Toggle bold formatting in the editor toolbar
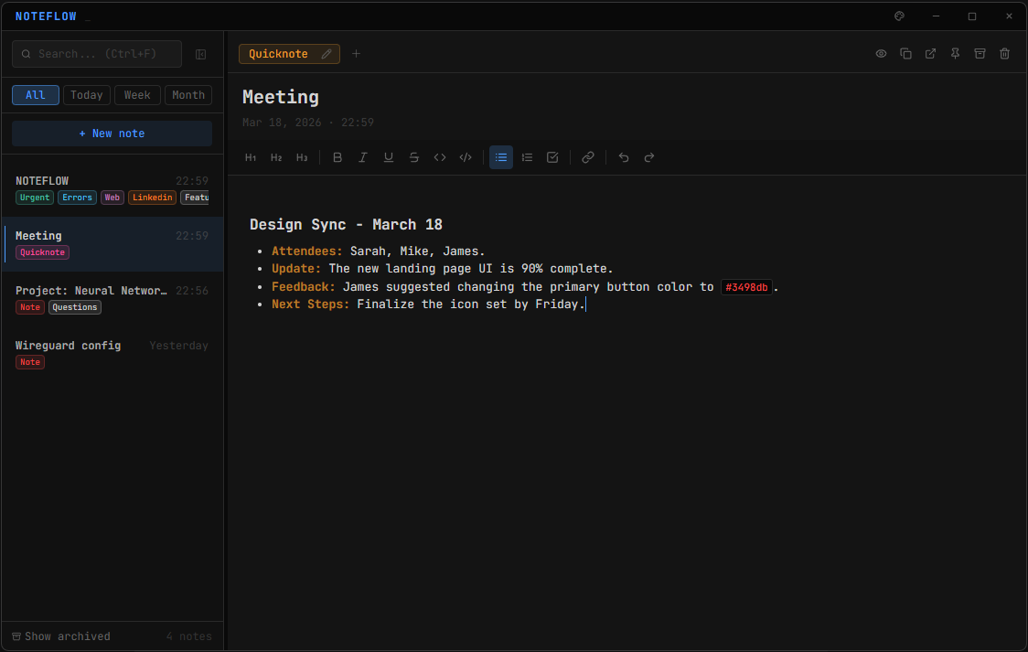The image size is (1028, 652). (337, 157)
